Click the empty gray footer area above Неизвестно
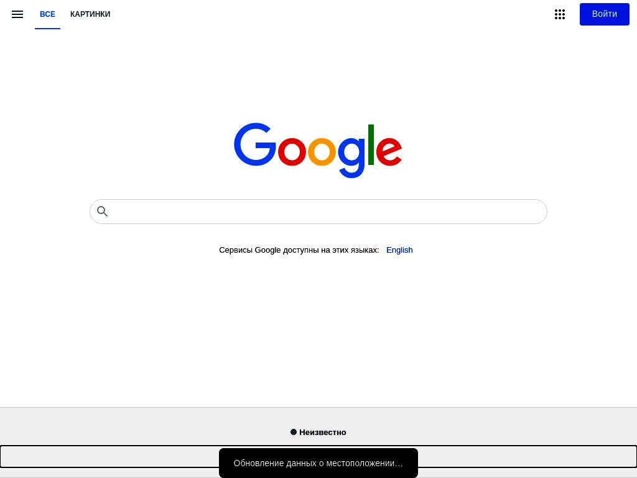The height and width of the screenshot is (478, 637). coord(318,416)
